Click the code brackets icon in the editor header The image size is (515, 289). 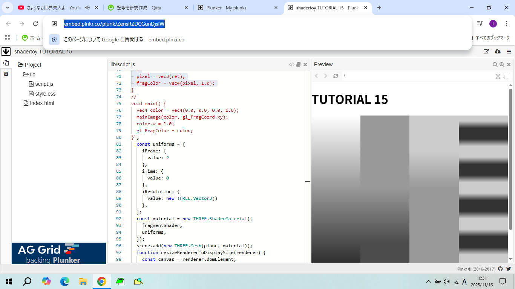tap(291, 64)
